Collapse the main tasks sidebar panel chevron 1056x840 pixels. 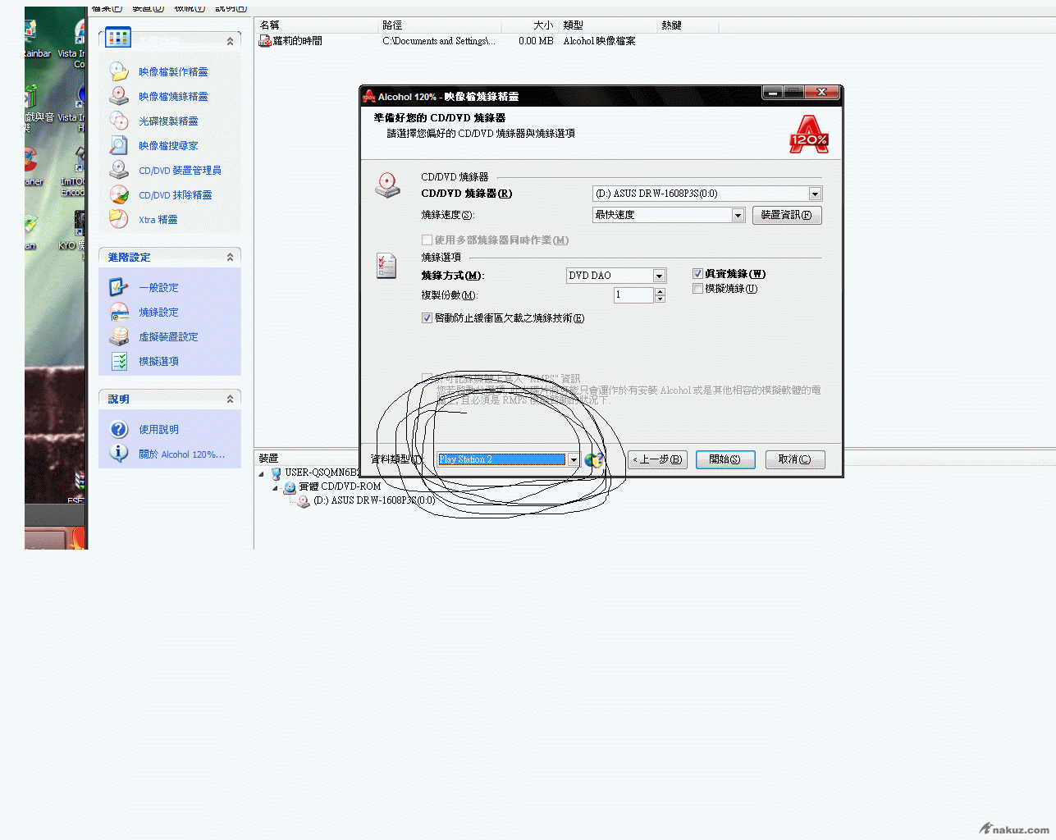coord(230,41)
